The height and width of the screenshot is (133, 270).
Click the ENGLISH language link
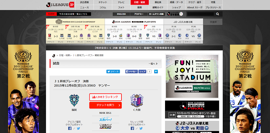click(x=121, y=14)
